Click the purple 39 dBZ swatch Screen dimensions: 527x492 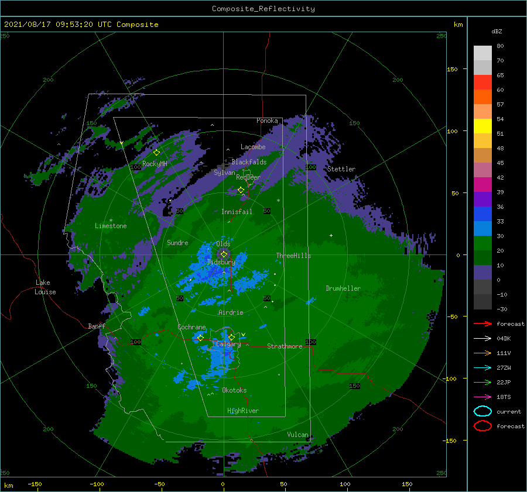(x=482, y=199)
